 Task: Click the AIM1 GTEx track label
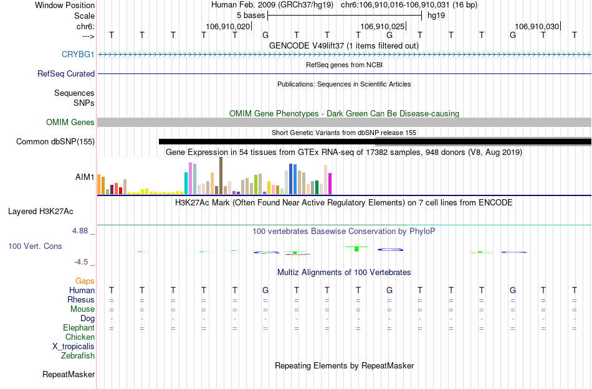coord(85,177)
